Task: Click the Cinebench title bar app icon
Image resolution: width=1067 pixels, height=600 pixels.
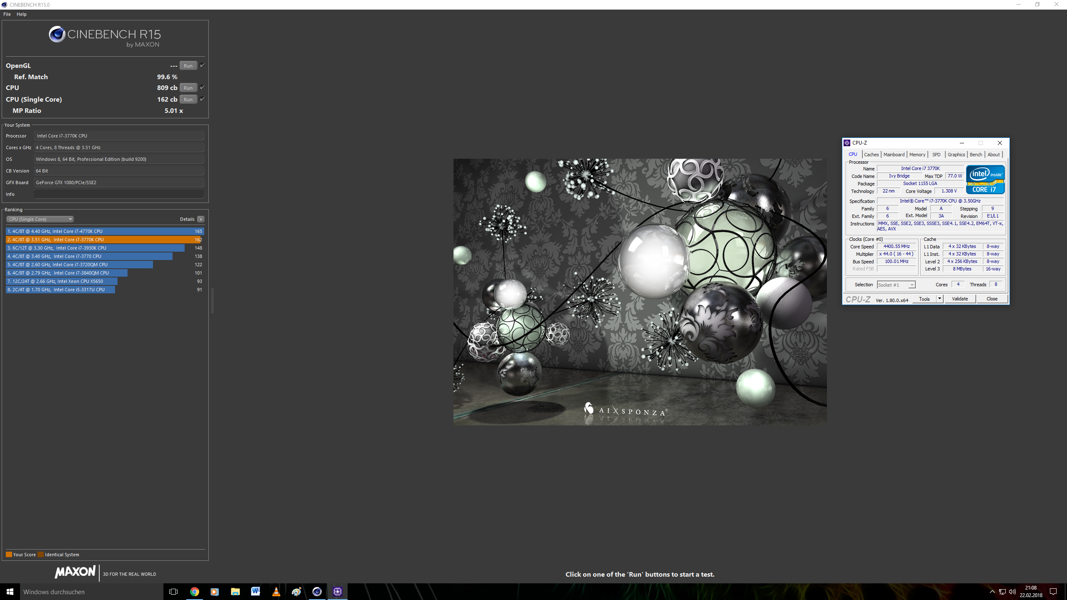Action: click(x=5, y=5)
